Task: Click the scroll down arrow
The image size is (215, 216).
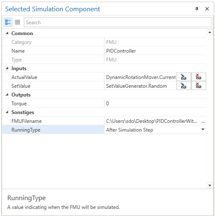Action: (x=210, y=186)
